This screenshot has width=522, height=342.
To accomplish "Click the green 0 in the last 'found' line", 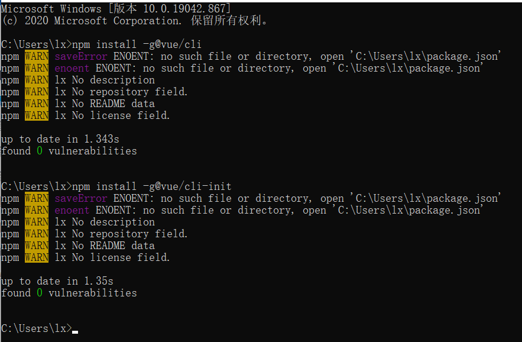I will coord(40,293).
